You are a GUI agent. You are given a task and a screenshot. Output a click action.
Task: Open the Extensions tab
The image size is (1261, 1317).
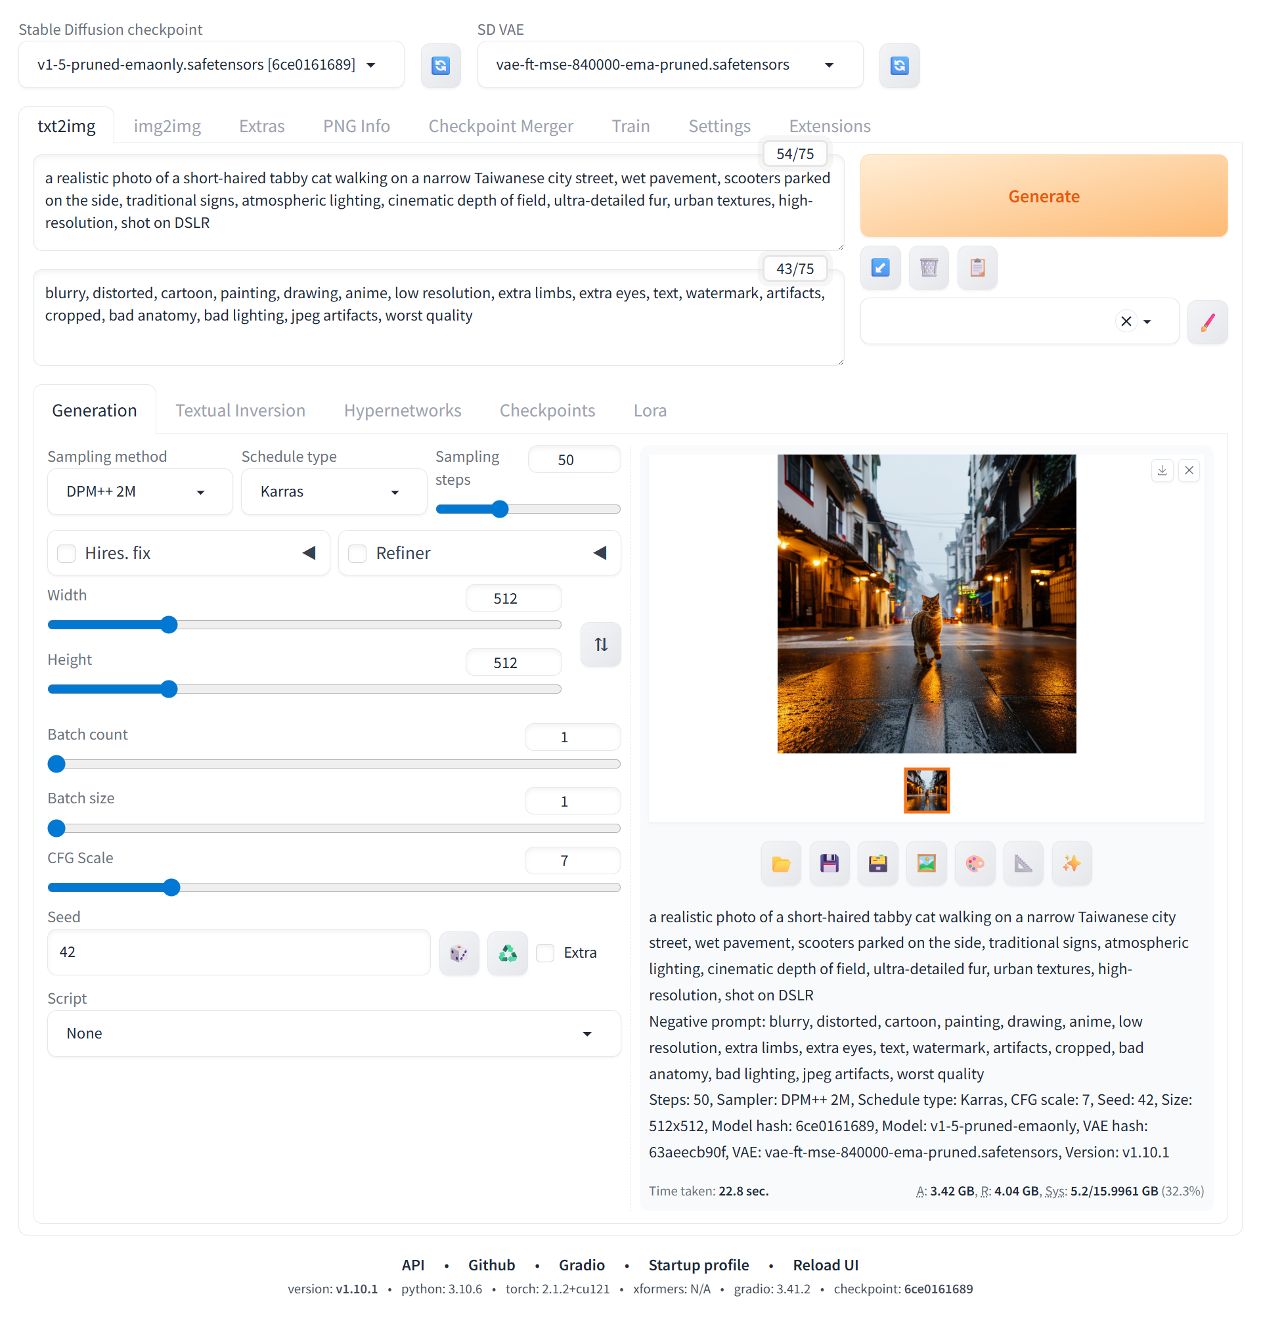pyautogui.click(x=830, y=126)
